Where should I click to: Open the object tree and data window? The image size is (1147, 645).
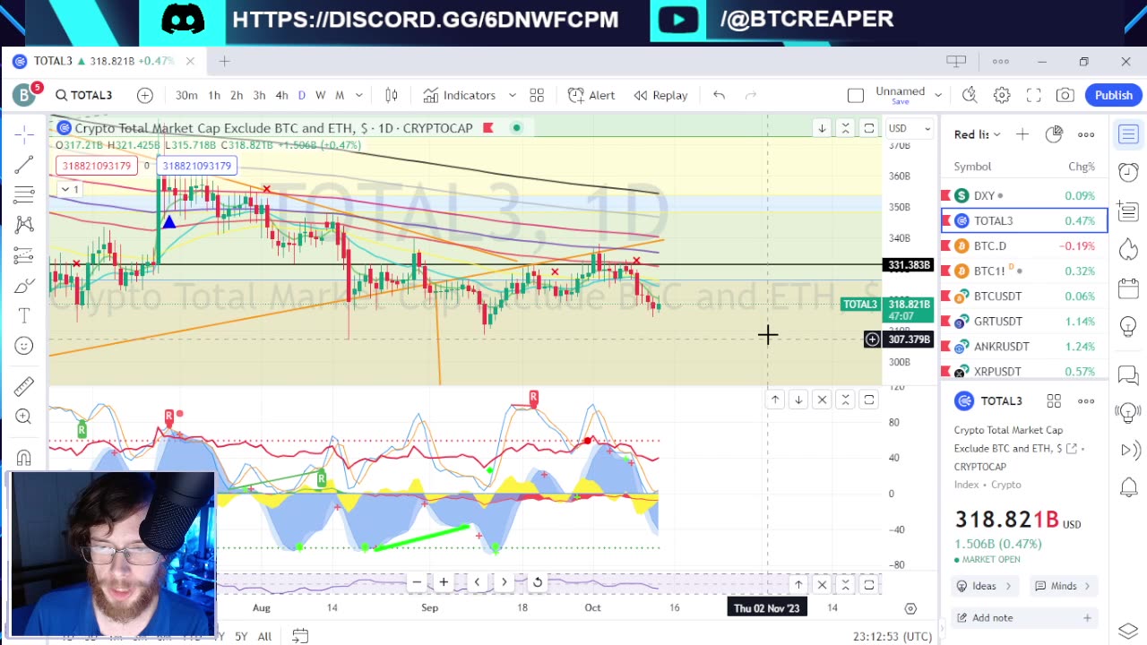click(1128, 631)
